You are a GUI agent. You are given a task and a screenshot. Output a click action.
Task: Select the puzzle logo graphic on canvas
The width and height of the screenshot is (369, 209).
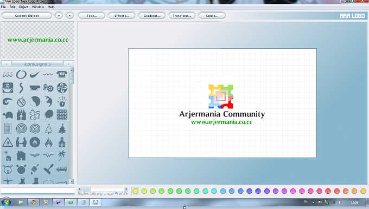click(221, 96)
